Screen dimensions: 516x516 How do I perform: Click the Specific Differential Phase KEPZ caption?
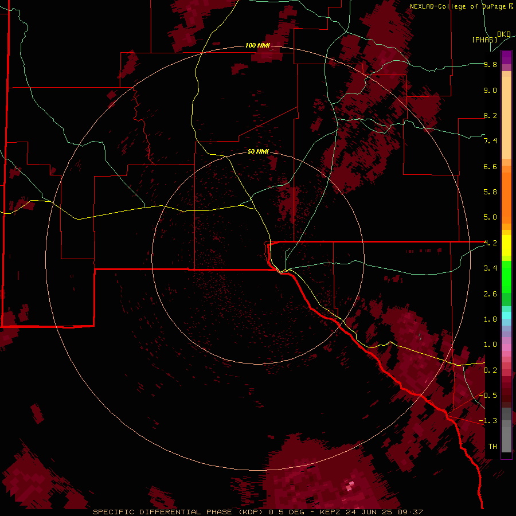(x=257, y=512)
